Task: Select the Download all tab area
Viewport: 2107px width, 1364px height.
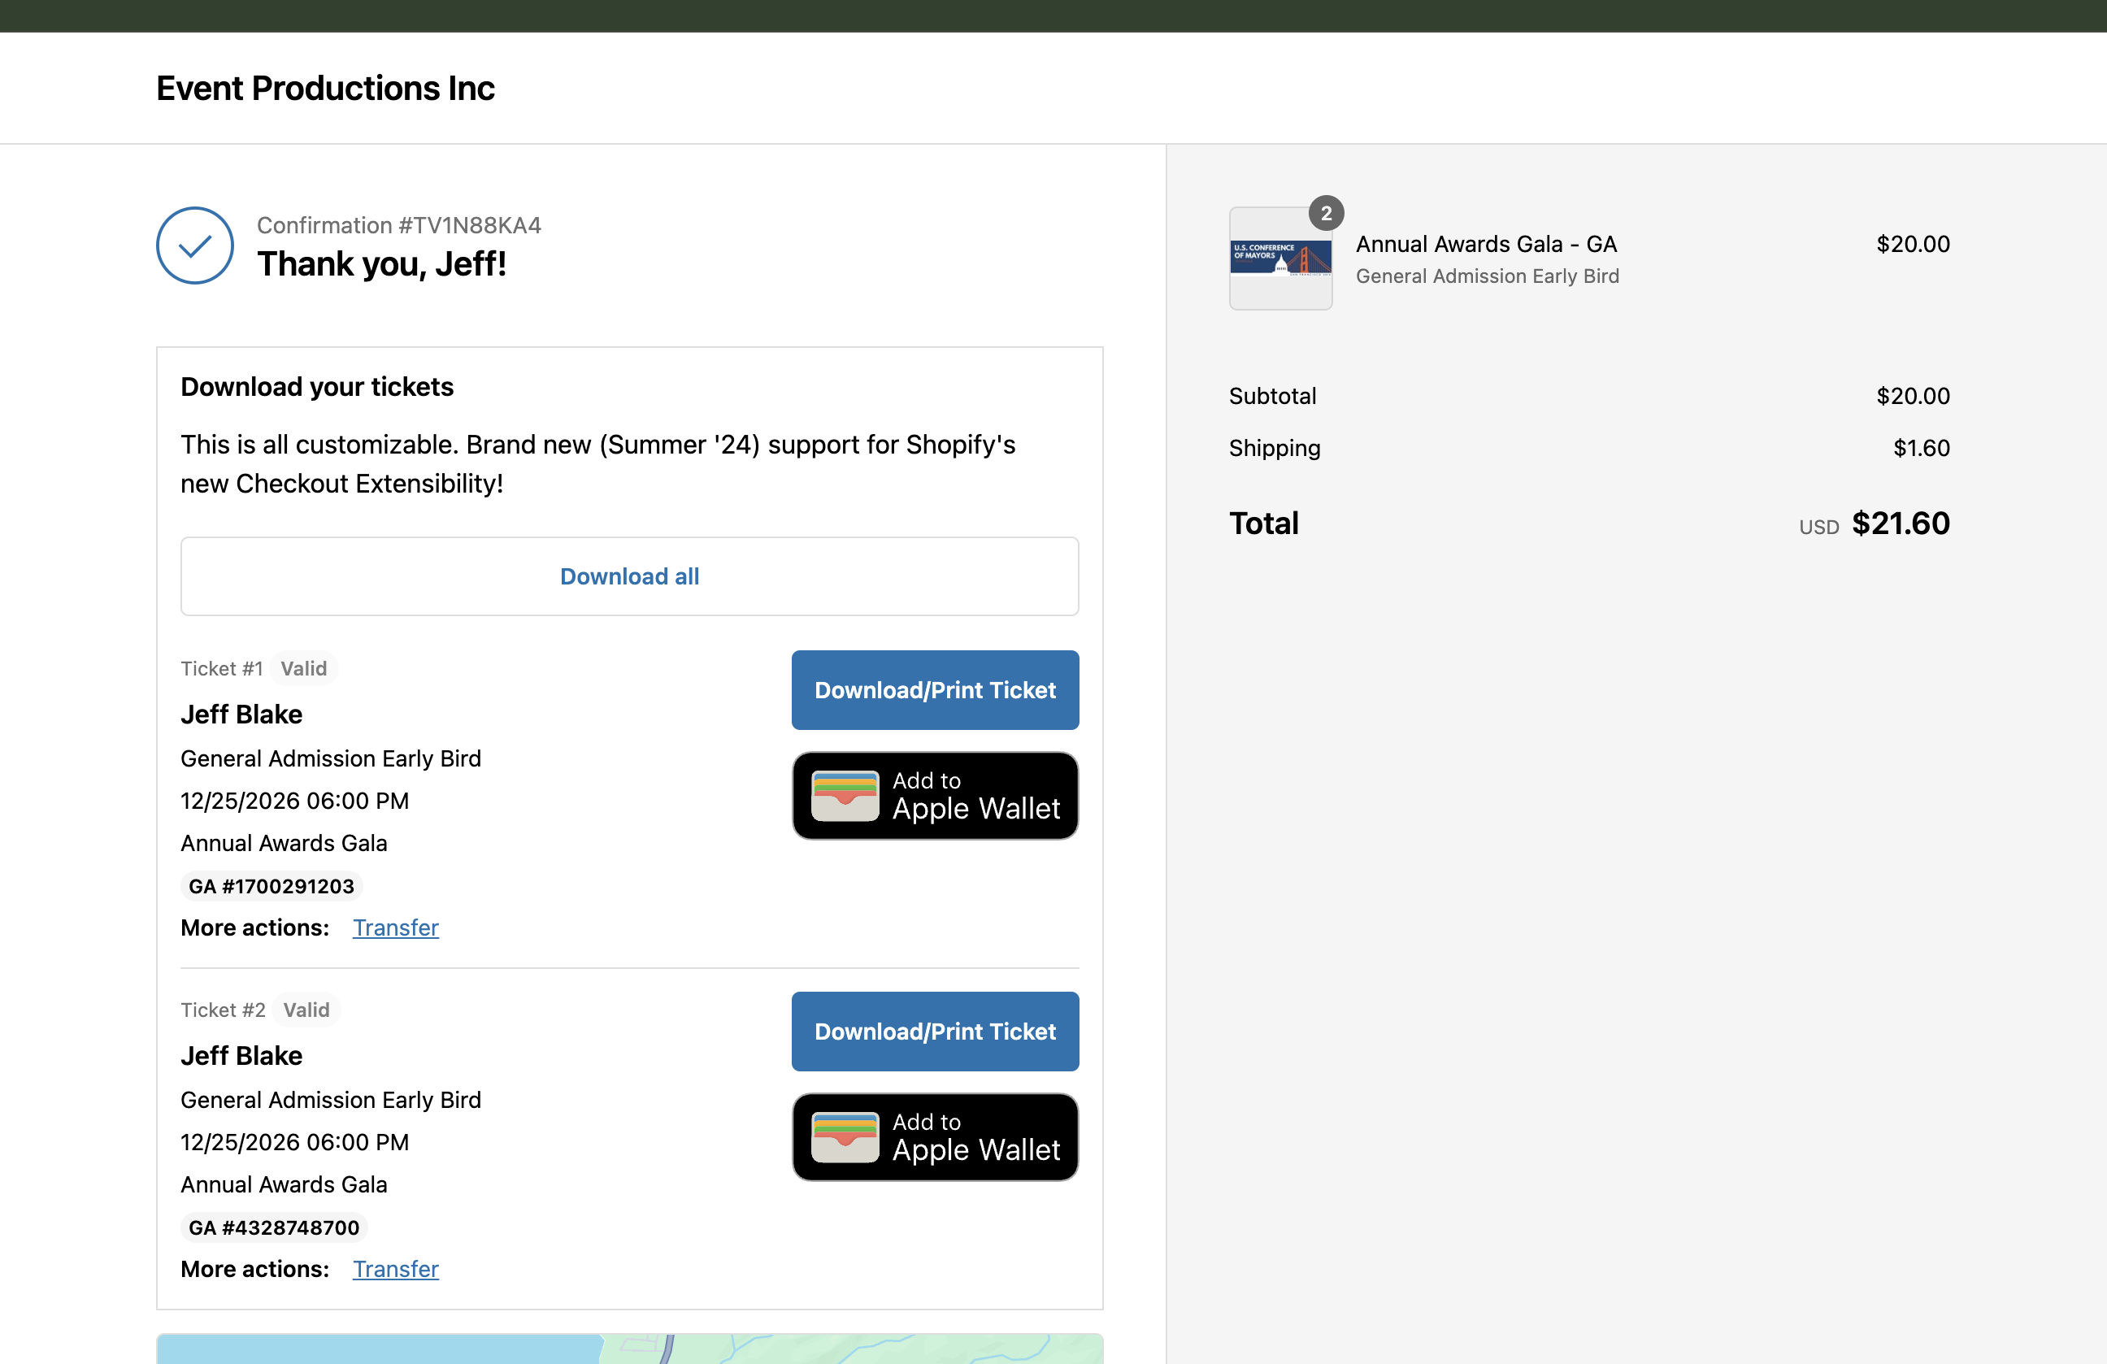Action: (x=628, y=575)
